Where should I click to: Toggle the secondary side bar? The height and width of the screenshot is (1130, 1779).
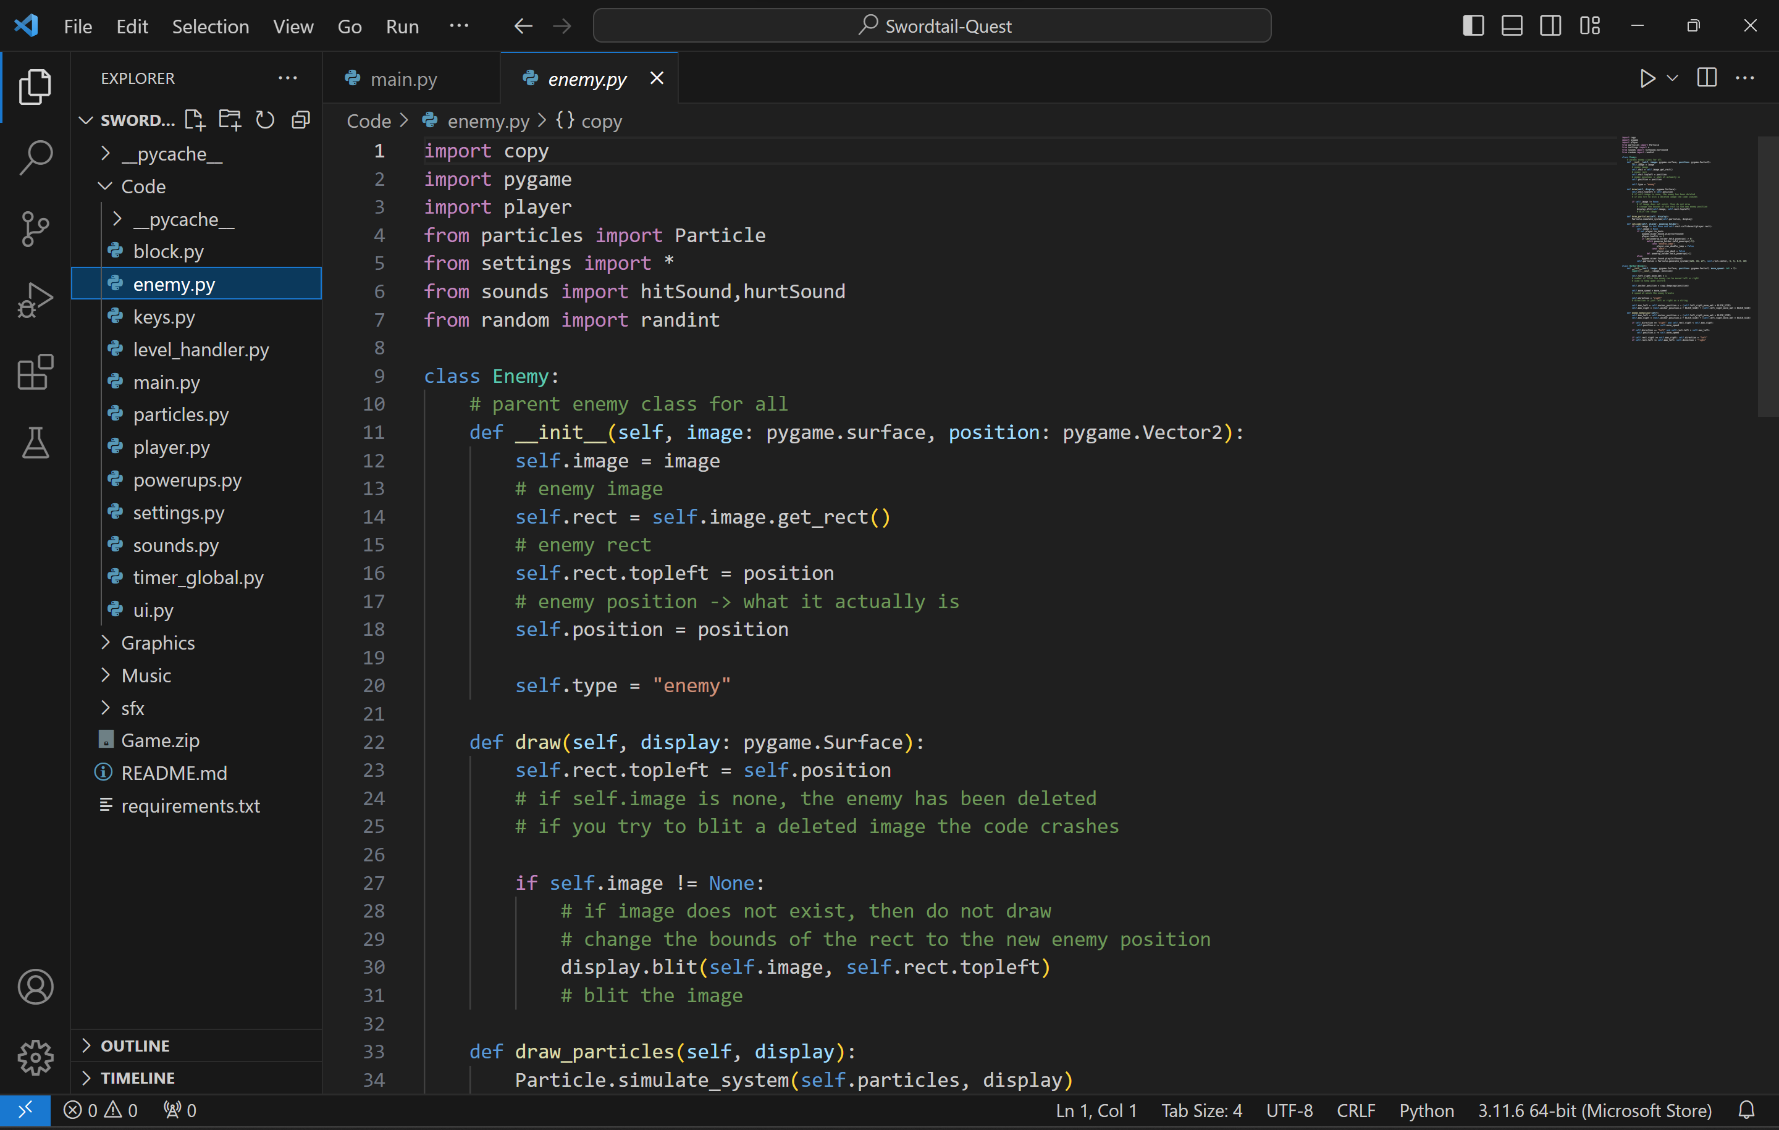1550,26
